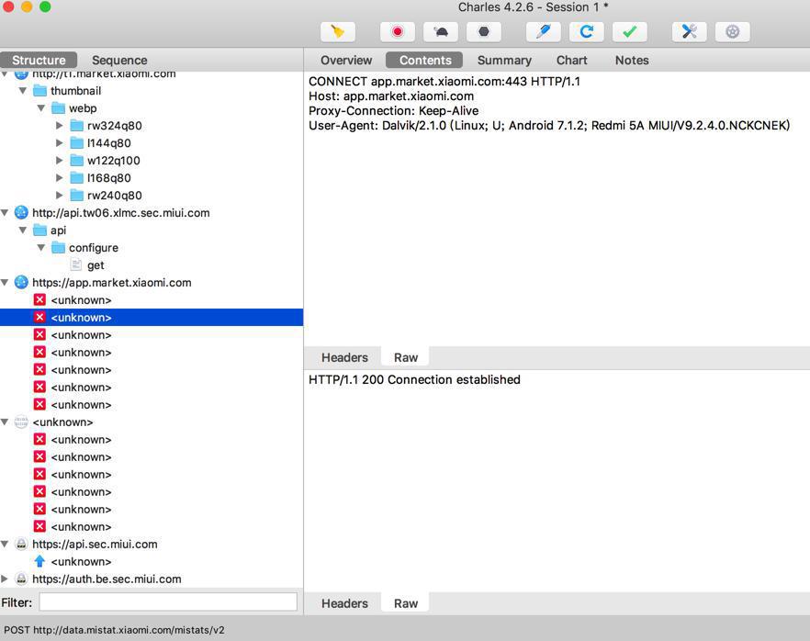Click the configure folder icon
810x641 pixels.
click(x=59, y=248)
